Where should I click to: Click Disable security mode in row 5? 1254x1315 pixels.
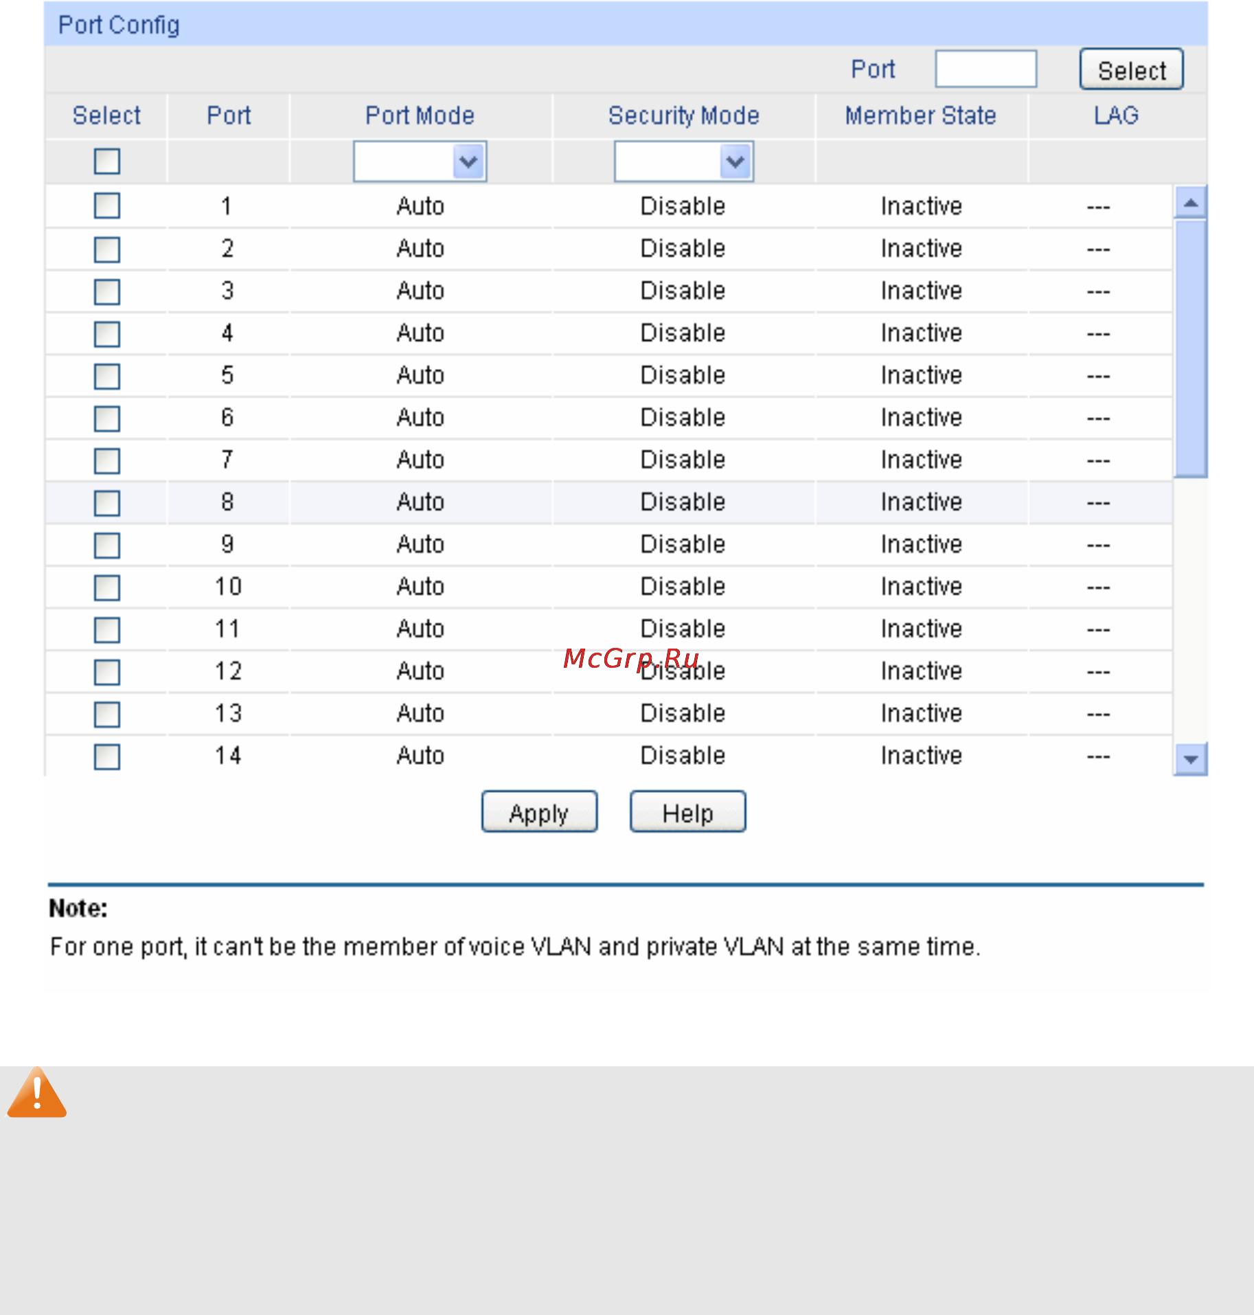click(683, 375)
